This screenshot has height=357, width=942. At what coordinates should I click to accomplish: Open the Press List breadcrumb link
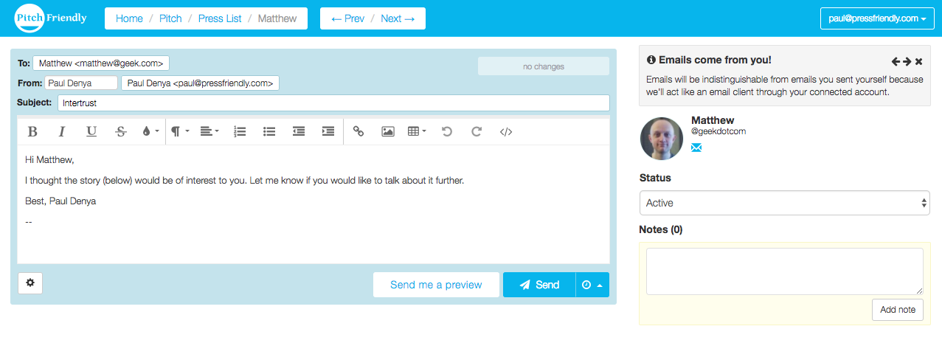coord(220,18)
